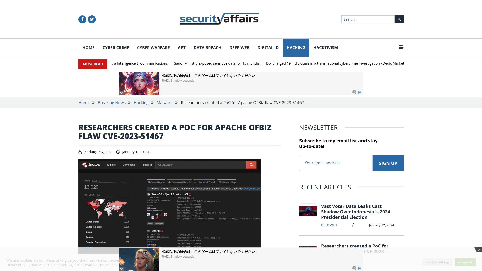This screenshot has width=482, height=271.
Task: Click the Security Affairs home logo
Action: (219, 19)
